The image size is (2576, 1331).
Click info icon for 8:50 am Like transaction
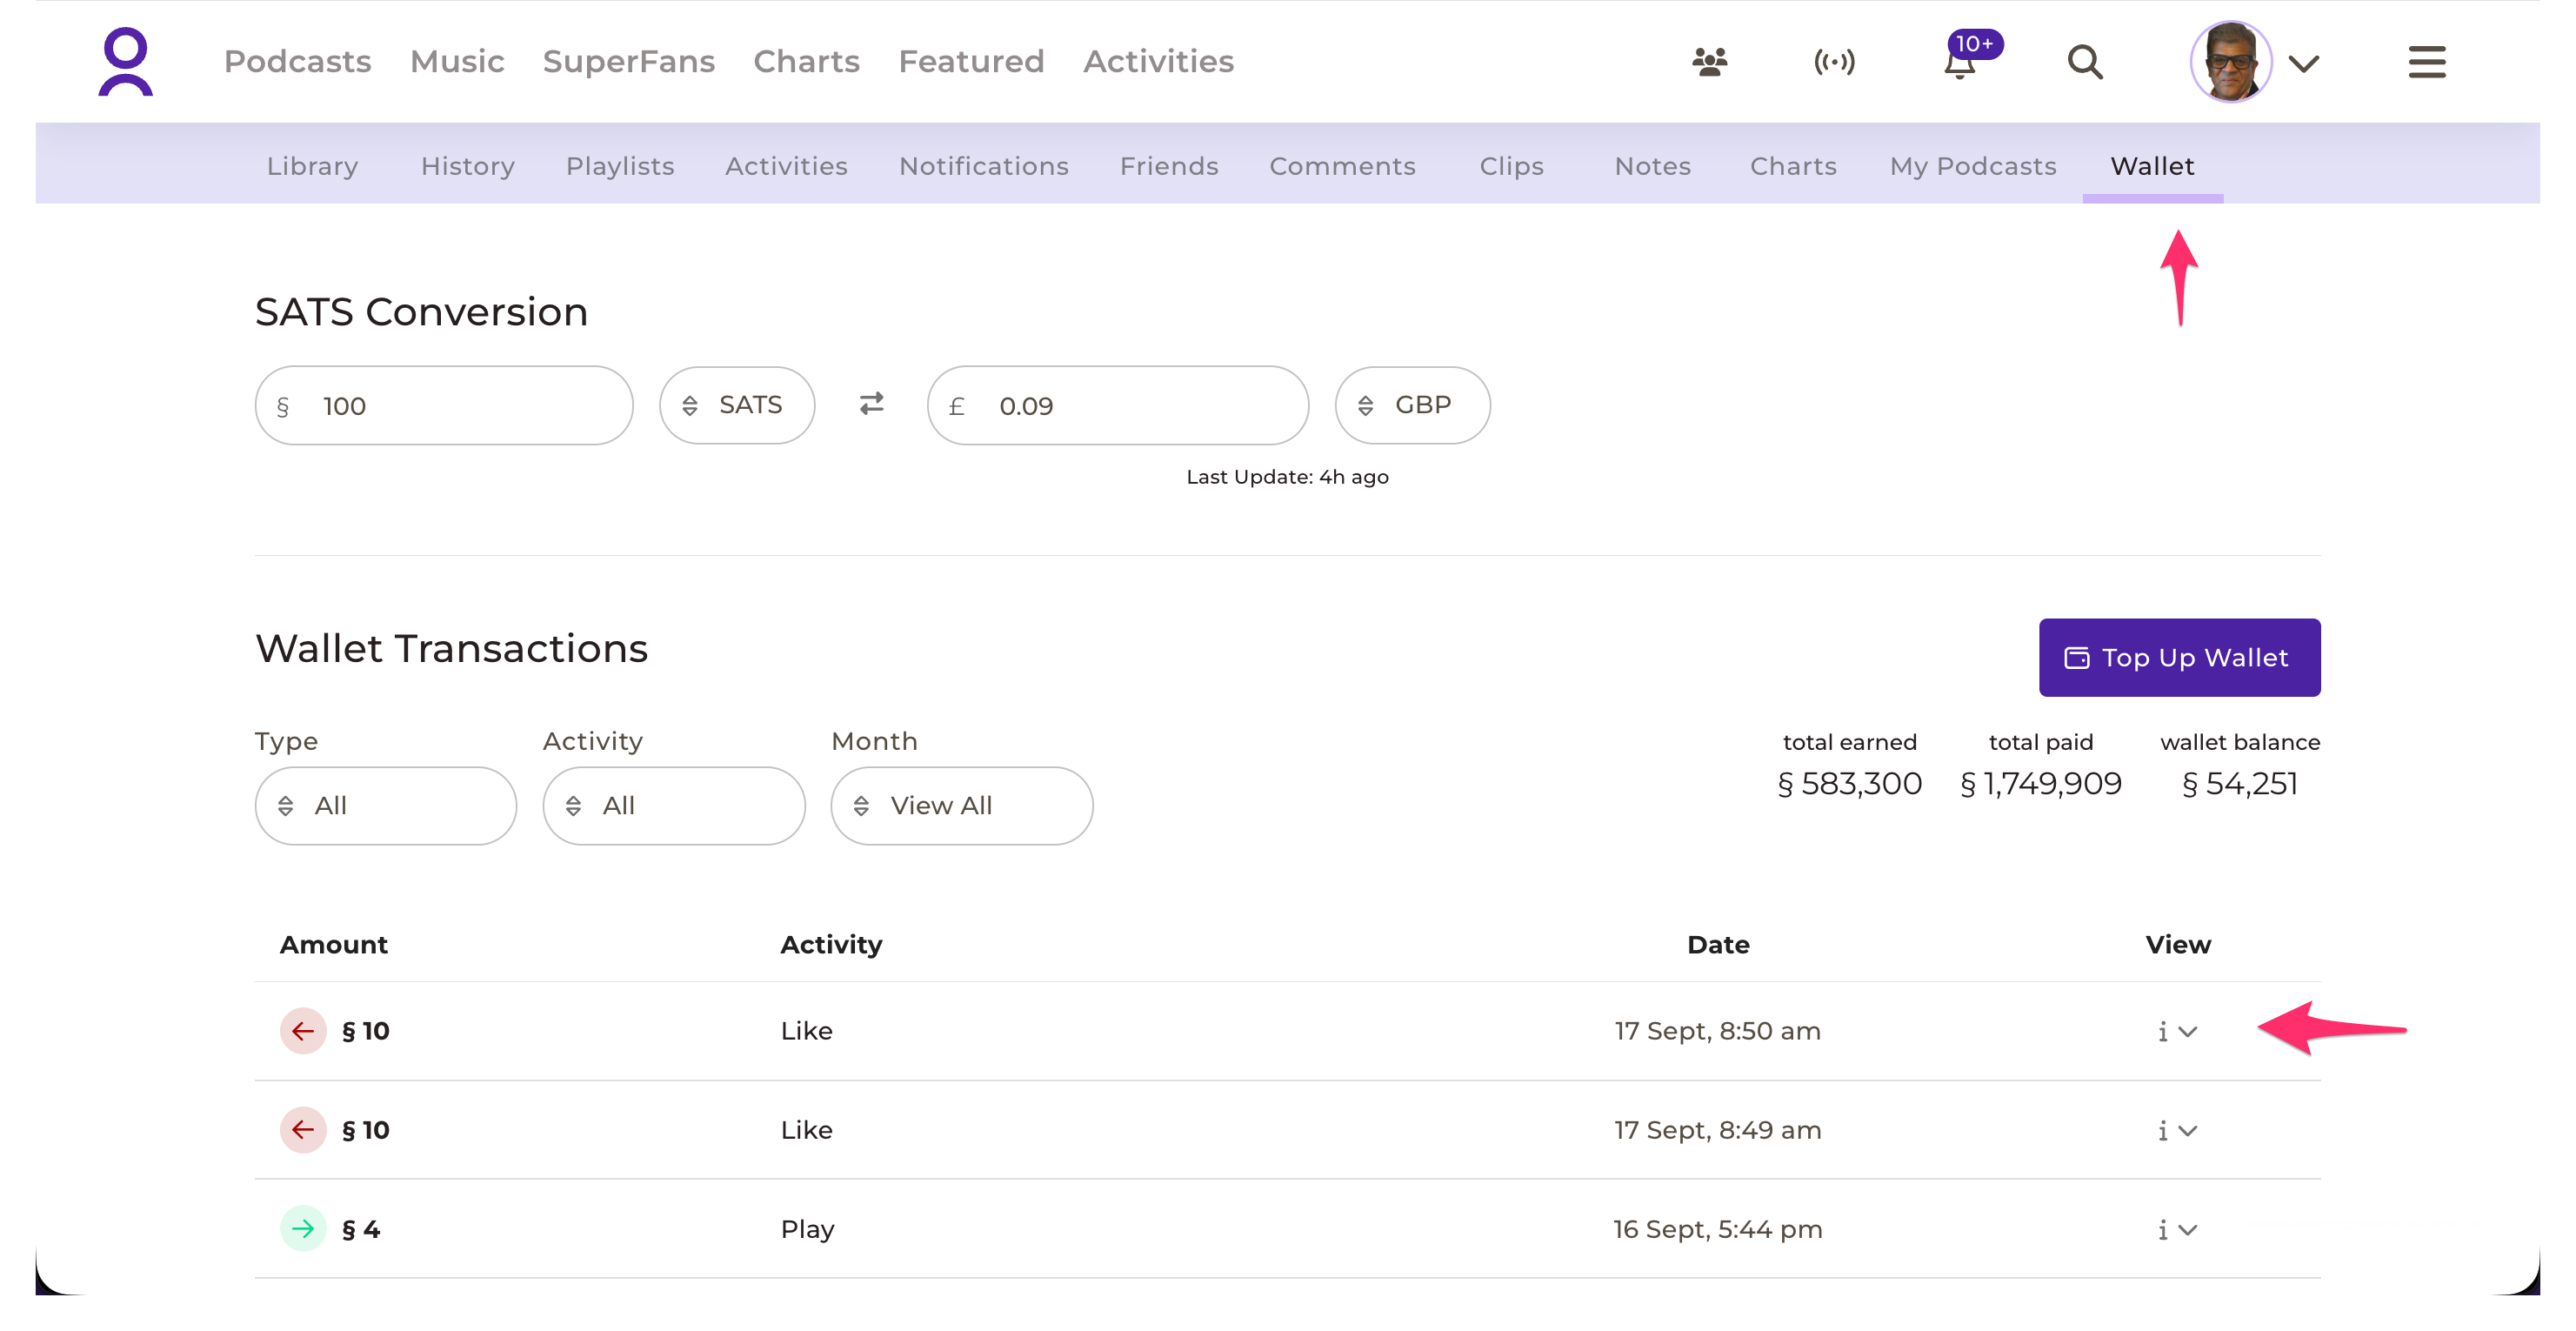click(2162, 1031)
